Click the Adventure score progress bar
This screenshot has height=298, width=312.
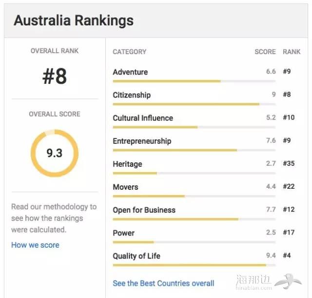point(194,81)
